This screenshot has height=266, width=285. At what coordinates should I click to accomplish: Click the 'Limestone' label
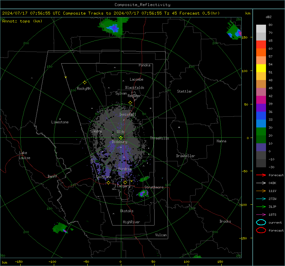(60, 122)
